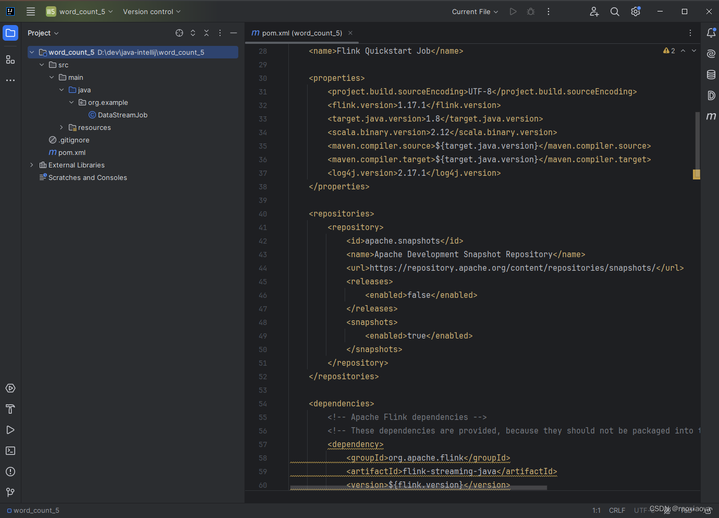Click the repository URL text

513,268
